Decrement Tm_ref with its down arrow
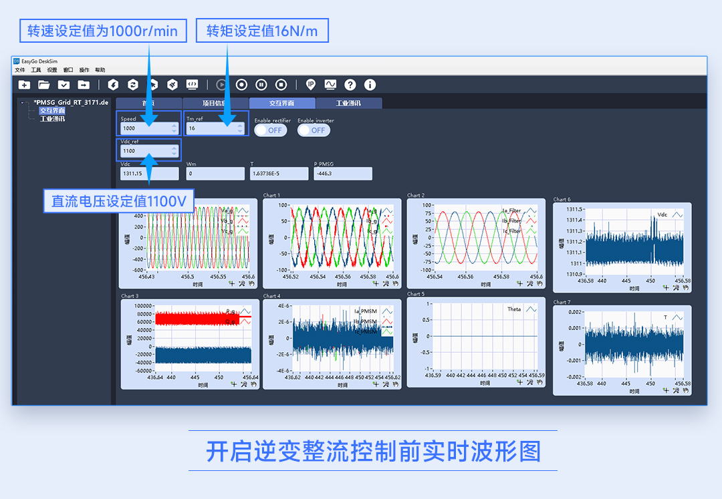The height and width of the screenshot is (499, 722). (x=240, y=131)
